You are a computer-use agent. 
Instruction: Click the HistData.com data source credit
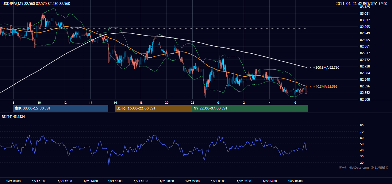point(364,168)
